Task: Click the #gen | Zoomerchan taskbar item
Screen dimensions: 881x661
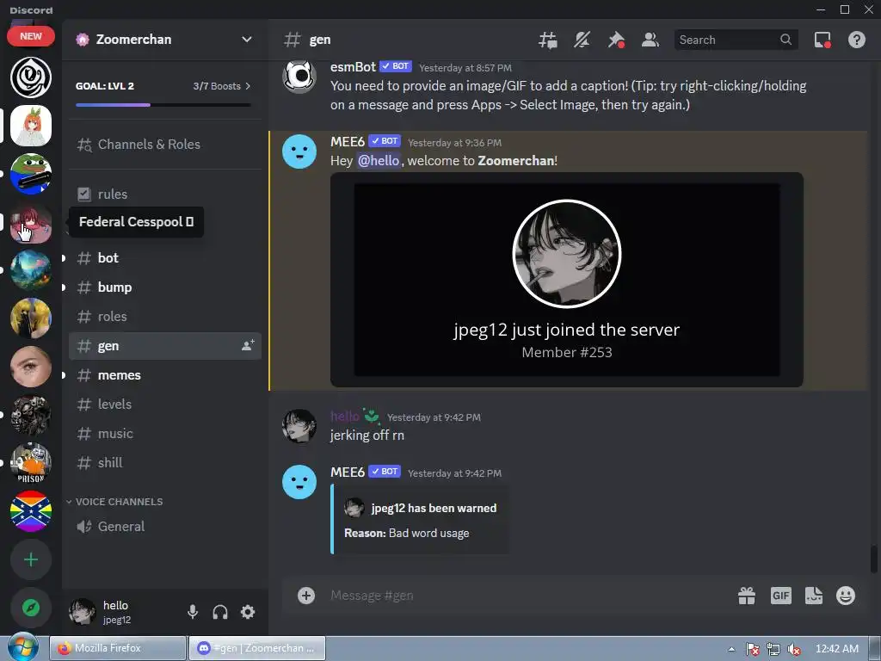Action: tap(256, 648)
